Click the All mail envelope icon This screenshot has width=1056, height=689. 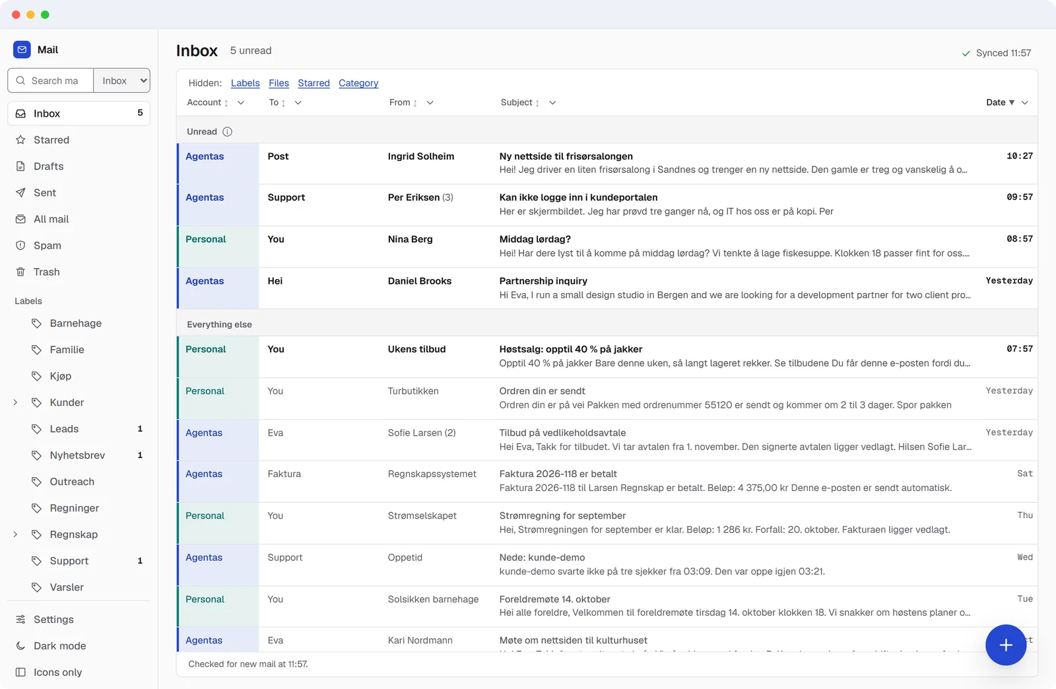(x=20, y=219)
